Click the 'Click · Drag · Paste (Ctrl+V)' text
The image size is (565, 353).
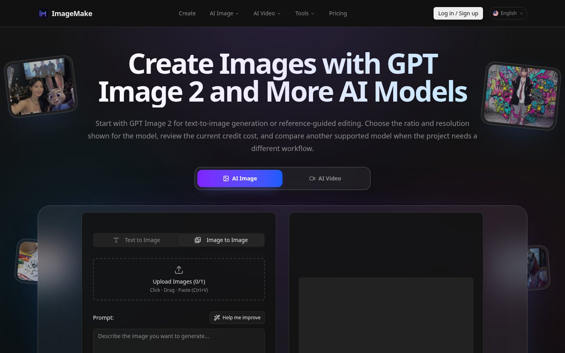point(179,290)
